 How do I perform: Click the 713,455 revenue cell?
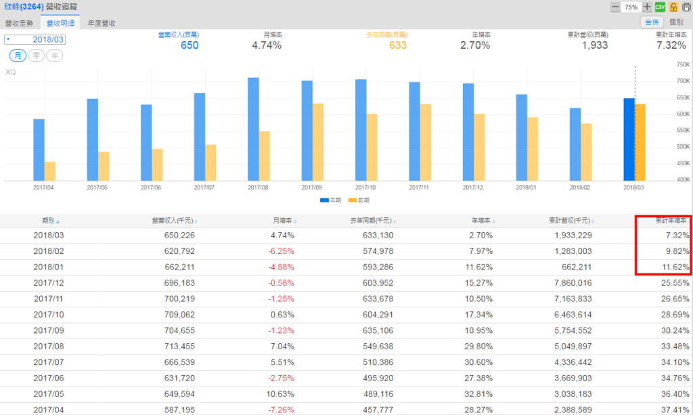pos(179,347)
